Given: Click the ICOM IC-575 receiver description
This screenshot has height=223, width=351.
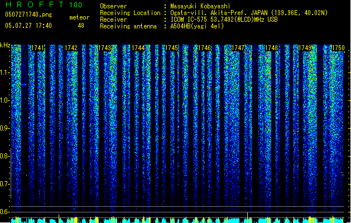Looking at the screenshot, I should pos(224,20).
